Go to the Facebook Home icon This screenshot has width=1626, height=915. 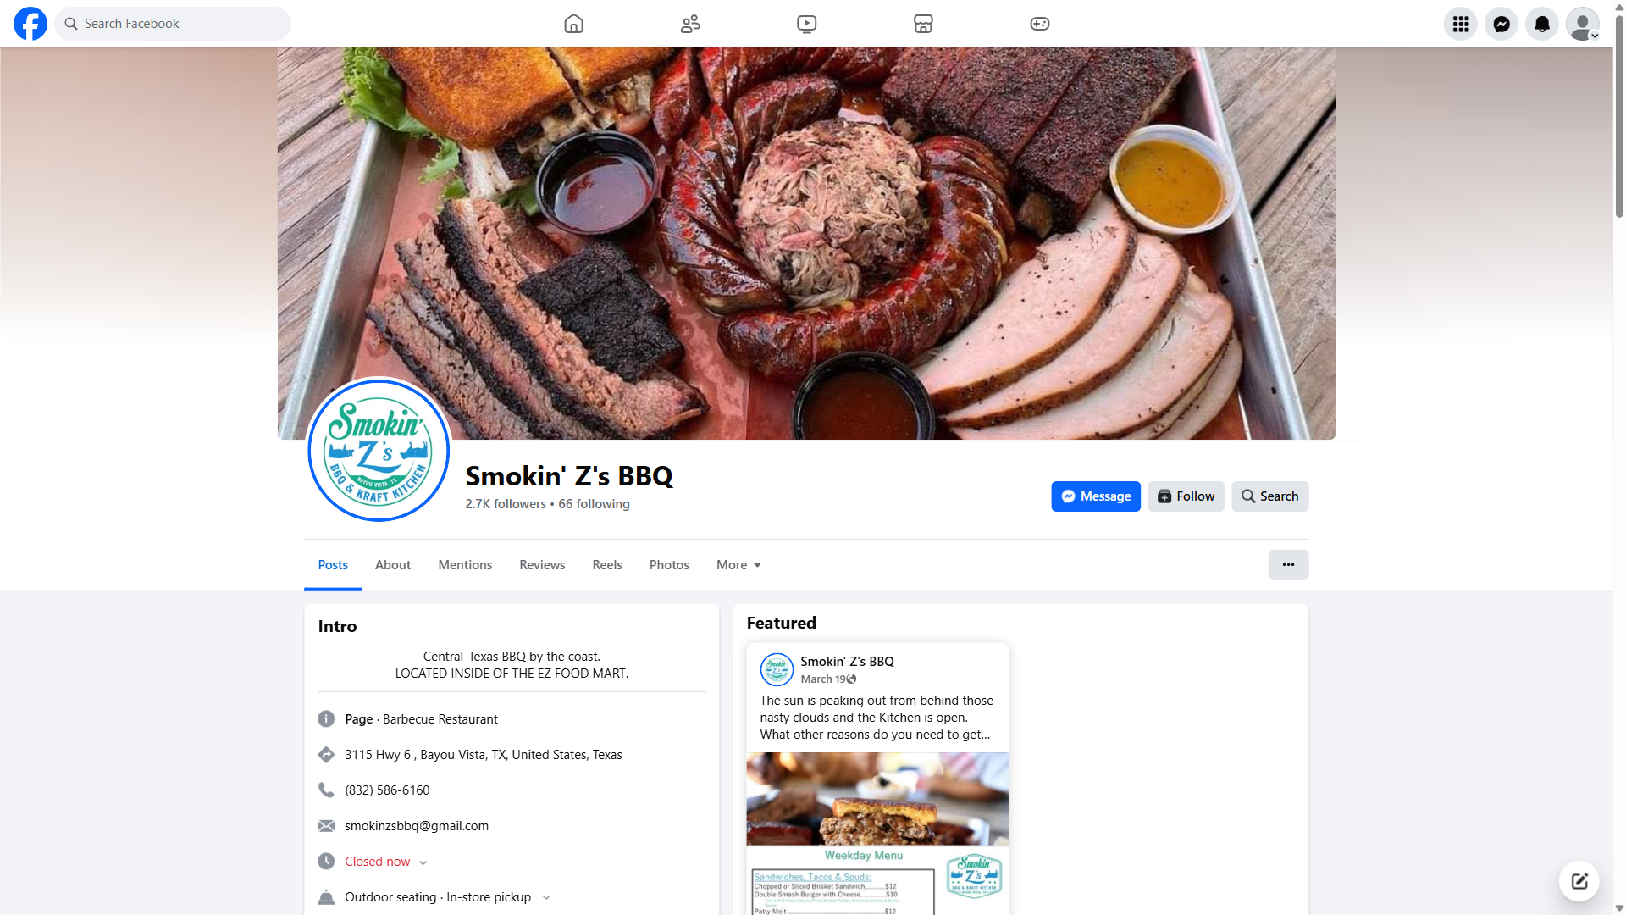[x=573, y=24]
